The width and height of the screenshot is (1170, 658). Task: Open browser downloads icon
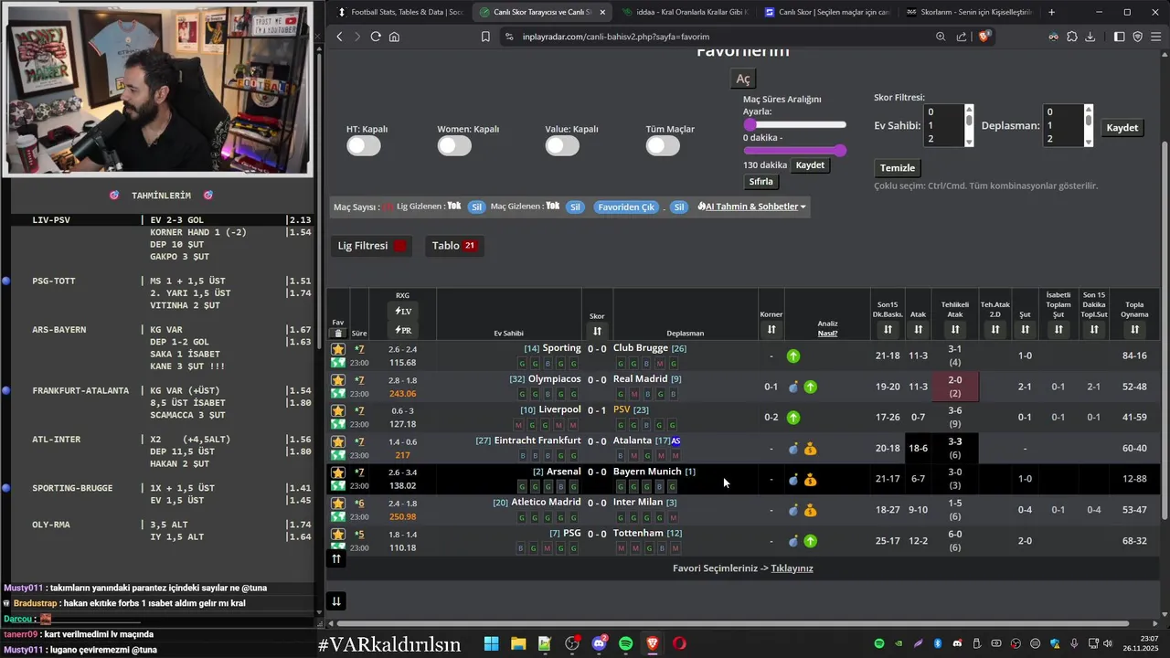coord(1090,37)
